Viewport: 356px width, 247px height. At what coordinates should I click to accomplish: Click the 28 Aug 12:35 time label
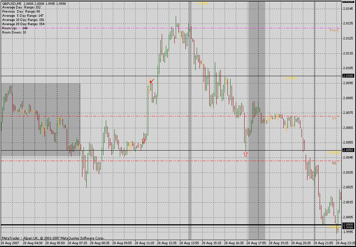coord(167,243)
